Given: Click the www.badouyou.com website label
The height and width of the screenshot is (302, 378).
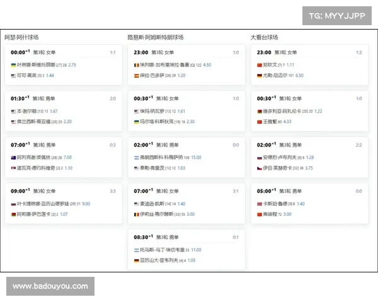Looking at the screenshot, I should pyautogui.click(x=50, y=286).
